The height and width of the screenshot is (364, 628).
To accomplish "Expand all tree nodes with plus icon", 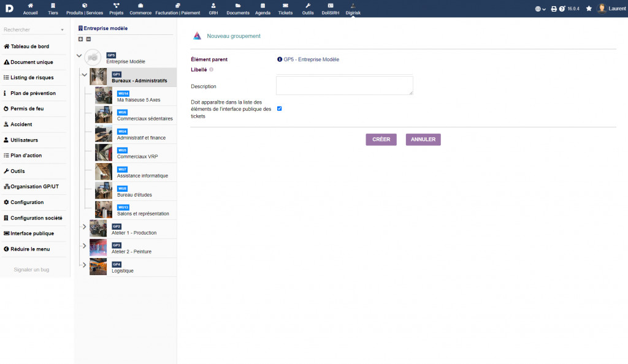I will tap(80, 39).
